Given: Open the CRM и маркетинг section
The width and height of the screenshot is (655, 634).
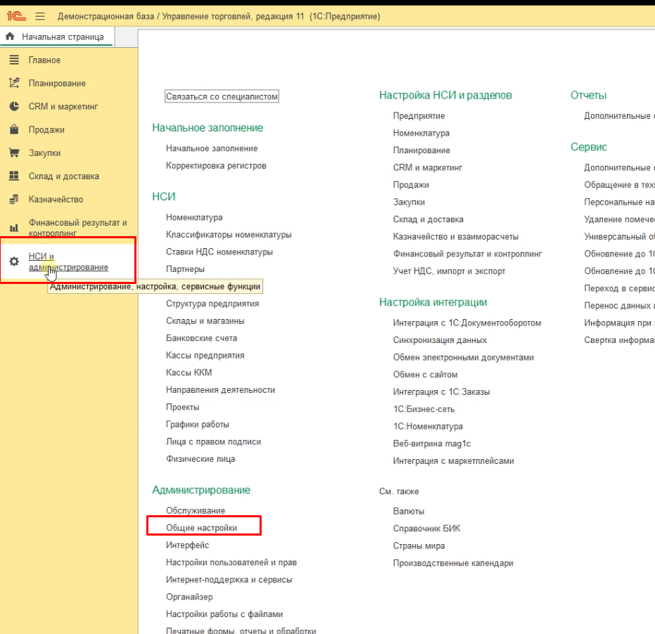Looking at the screenshot, I should [x=63, y=107].
